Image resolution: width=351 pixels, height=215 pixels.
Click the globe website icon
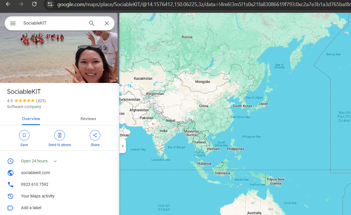(x=11, y=173)
